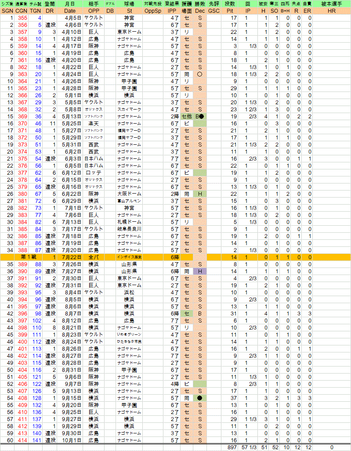Select 甲子園 in the 8月31日 row
Viewport: 351px width, 451px height.
click(x=129, y=370)
